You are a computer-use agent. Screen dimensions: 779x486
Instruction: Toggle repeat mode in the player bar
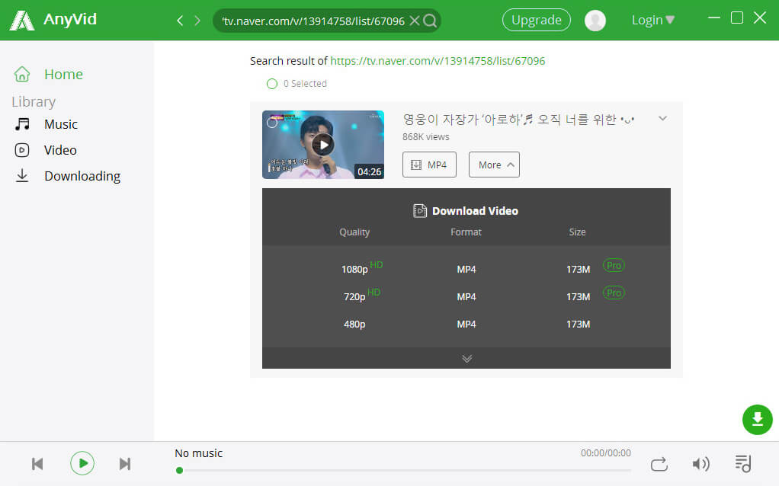coord(659,463)
